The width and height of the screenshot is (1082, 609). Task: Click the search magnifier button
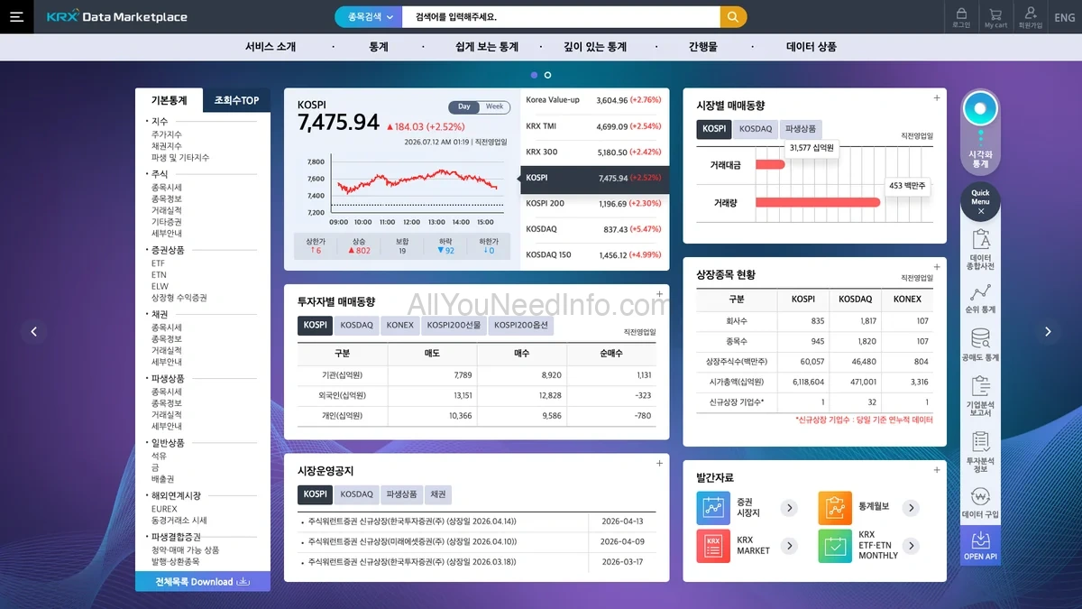(x=733, y=17)
